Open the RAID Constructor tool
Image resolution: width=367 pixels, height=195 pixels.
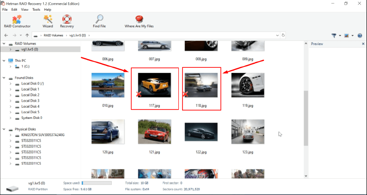[17, 21]
